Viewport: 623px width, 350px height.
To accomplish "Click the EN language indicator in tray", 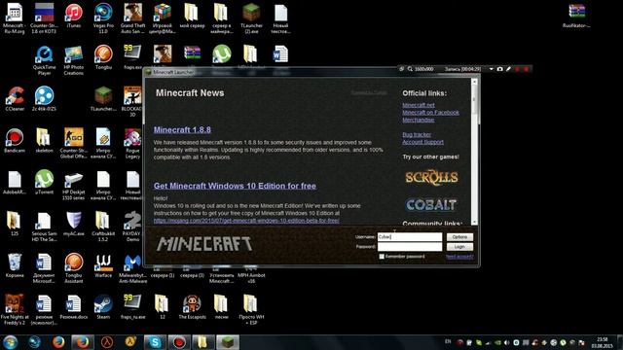I will click(448, 341).
